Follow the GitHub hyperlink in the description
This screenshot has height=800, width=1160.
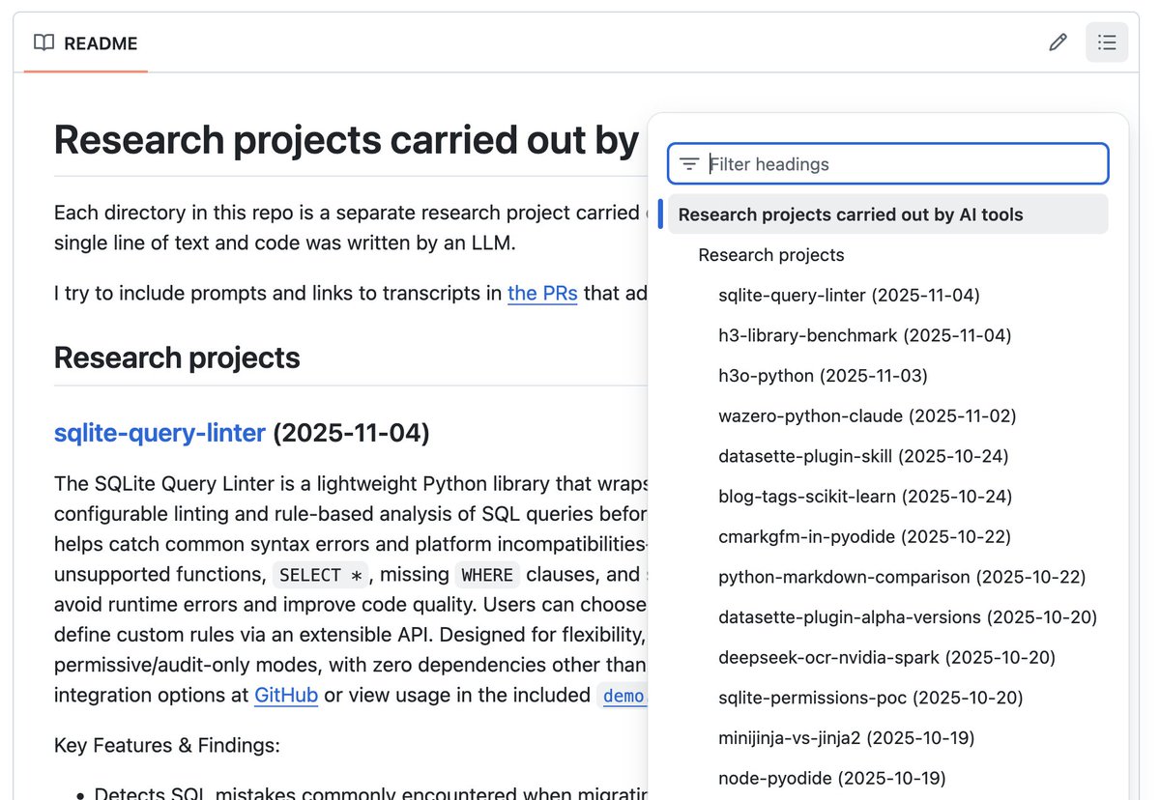click(286, 695)
